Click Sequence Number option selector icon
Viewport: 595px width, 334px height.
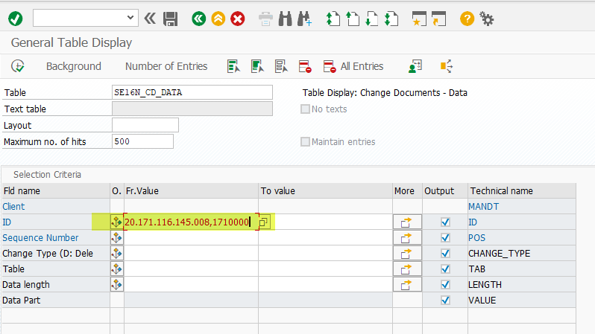click(x=116, y=238)
